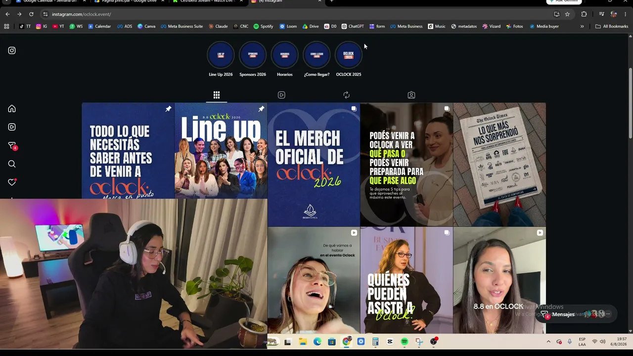
Task: Open the 'Lo que más nos sorprendió' post
Action: coord(499,165)
